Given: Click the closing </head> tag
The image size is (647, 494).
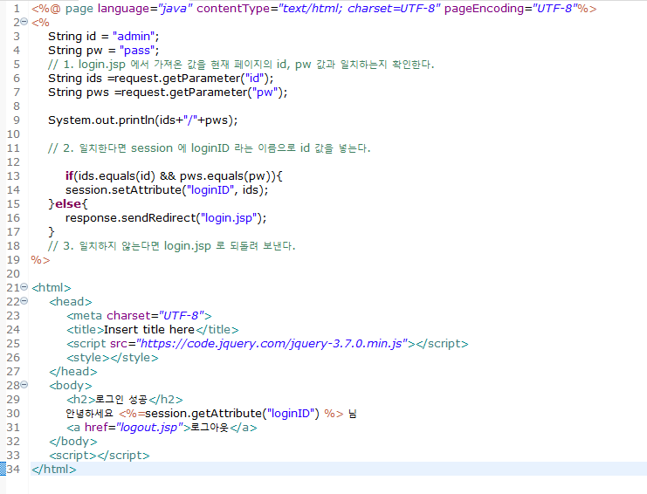Looking at the screenshot, I should 73,372.
